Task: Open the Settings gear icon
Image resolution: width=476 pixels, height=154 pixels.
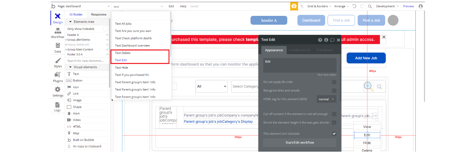Action: [58, 89]
